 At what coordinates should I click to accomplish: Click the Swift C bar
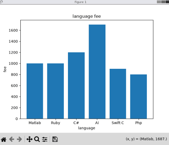118,94
